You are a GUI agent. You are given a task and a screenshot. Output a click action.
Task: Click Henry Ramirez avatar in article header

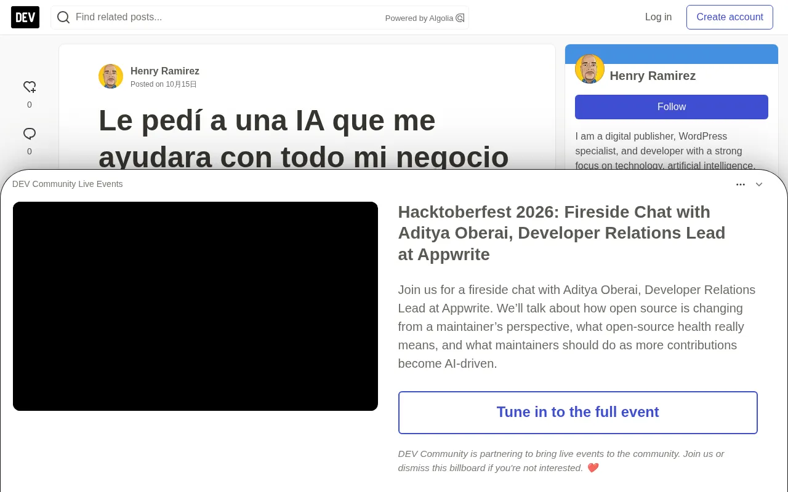(111, 76)
